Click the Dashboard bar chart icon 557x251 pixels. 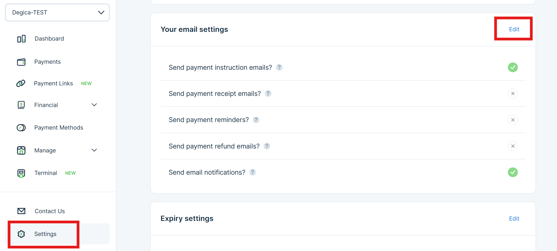click(x=21, y=39)
